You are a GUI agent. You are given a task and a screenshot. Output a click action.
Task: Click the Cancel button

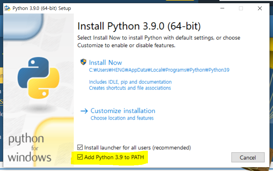248,158
